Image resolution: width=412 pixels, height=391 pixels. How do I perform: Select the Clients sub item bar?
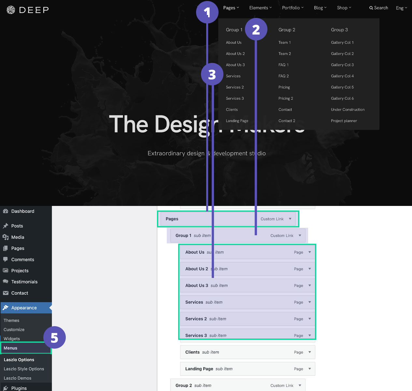241,352
